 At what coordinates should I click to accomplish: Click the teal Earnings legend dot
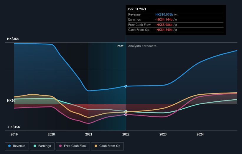pos(35,146)
